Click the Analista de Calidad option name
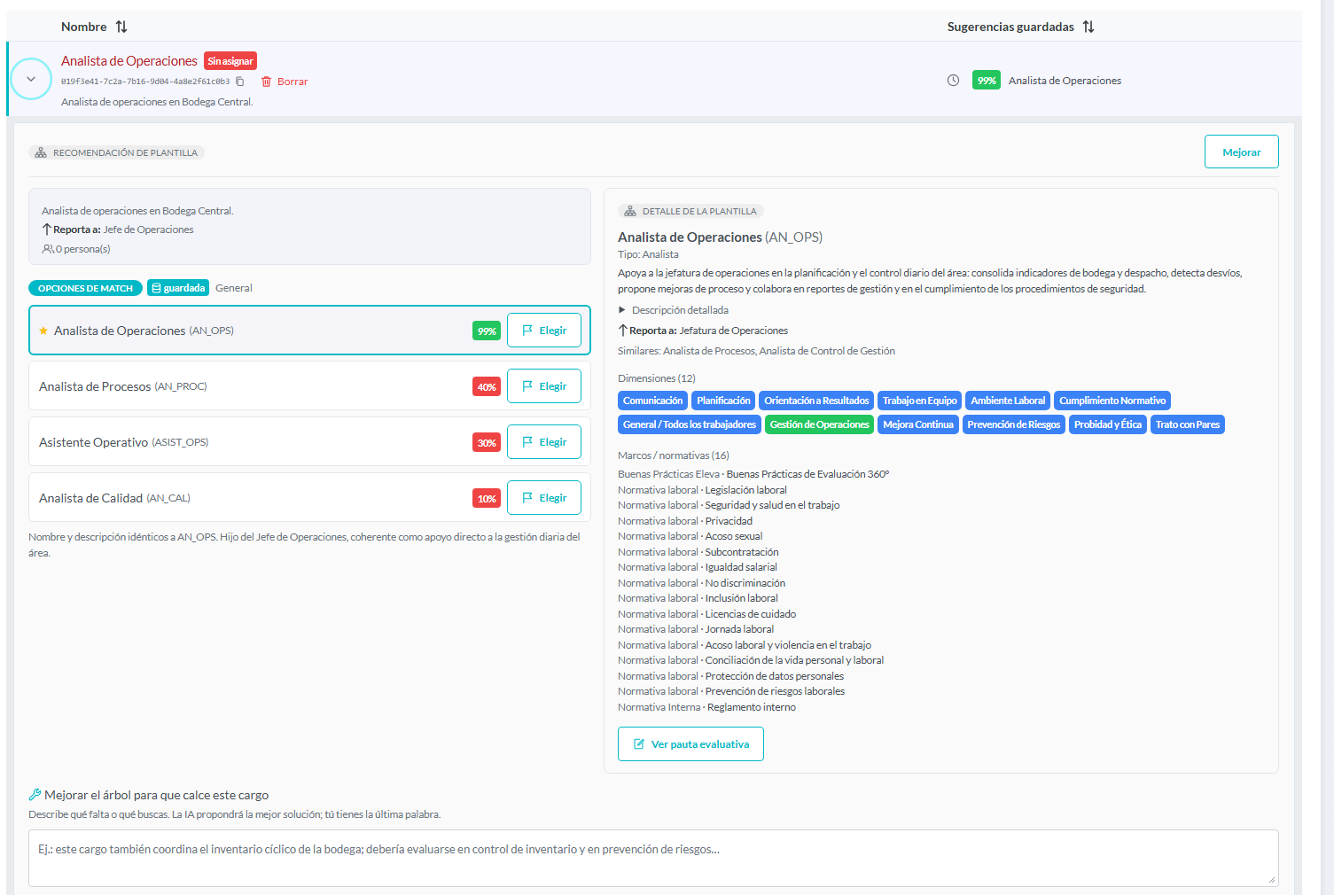The width and height of the screenshot is (1334, 895). [x=90, y=498]
